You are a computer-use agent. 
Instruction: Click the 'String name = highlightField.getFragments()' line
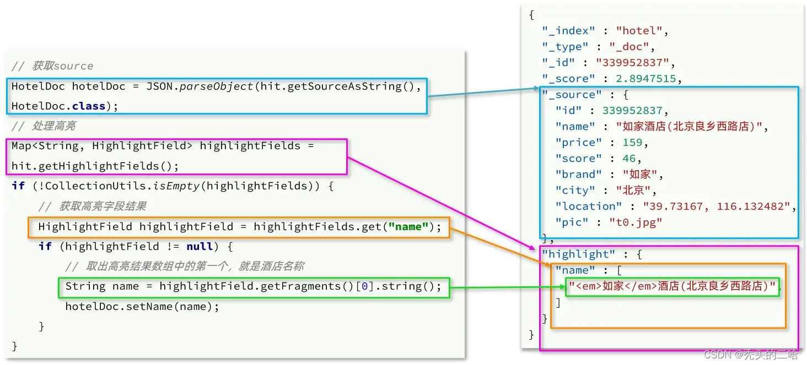254,286
